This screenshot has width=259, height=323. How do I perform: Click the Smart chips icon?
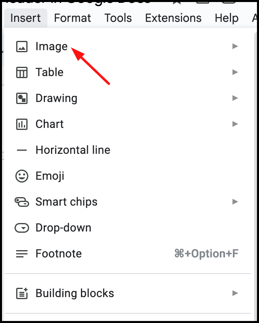click(21, 202)
